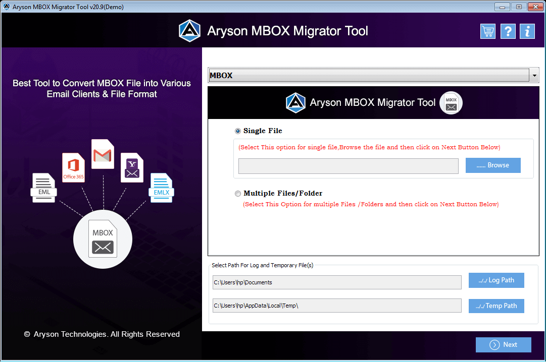Click 'Aryson Technologies. All Rights Reserved' text
This screenshot has width=546, height=362.
click(x=107, y=334)
